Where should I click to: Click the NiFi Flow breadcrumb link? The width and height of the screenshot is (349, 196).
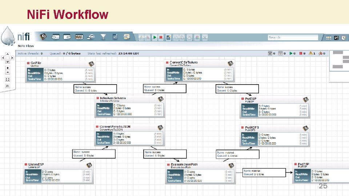[26, 46]
